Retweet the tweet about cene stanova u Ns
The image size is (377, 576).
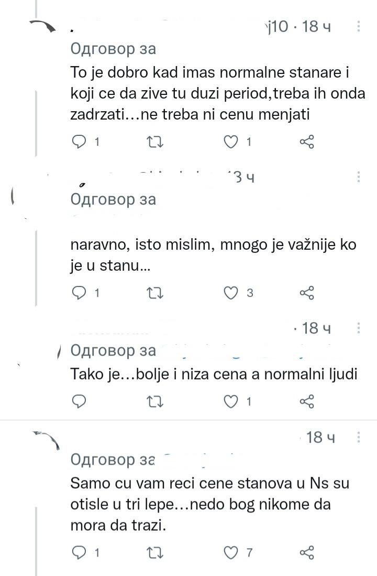pos(156,552)
